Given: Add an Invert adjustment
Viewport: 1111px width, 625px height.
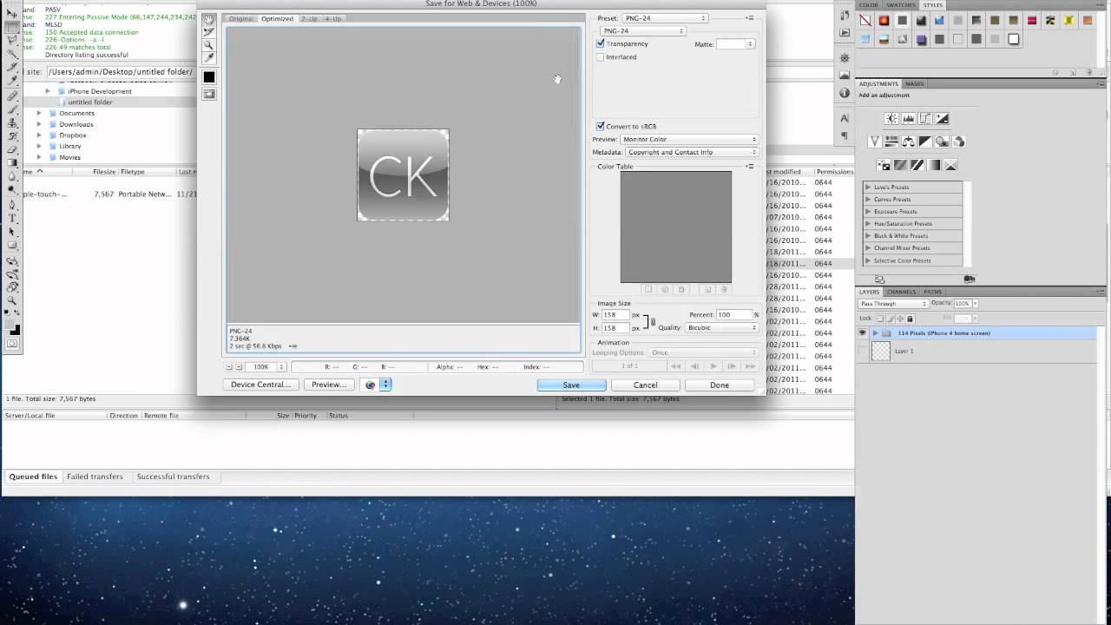Looking at the screenshot, I should point(884,165).
